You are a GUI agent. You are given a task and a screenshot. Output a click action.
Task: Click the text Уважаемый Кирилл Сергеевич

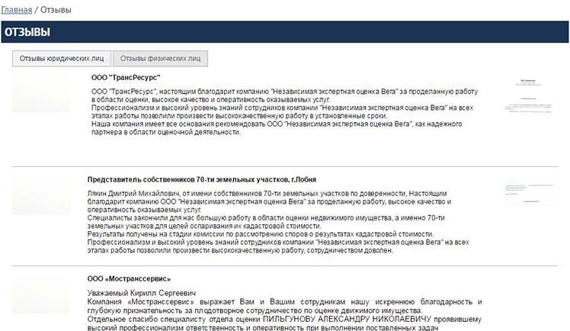(142, 293)
